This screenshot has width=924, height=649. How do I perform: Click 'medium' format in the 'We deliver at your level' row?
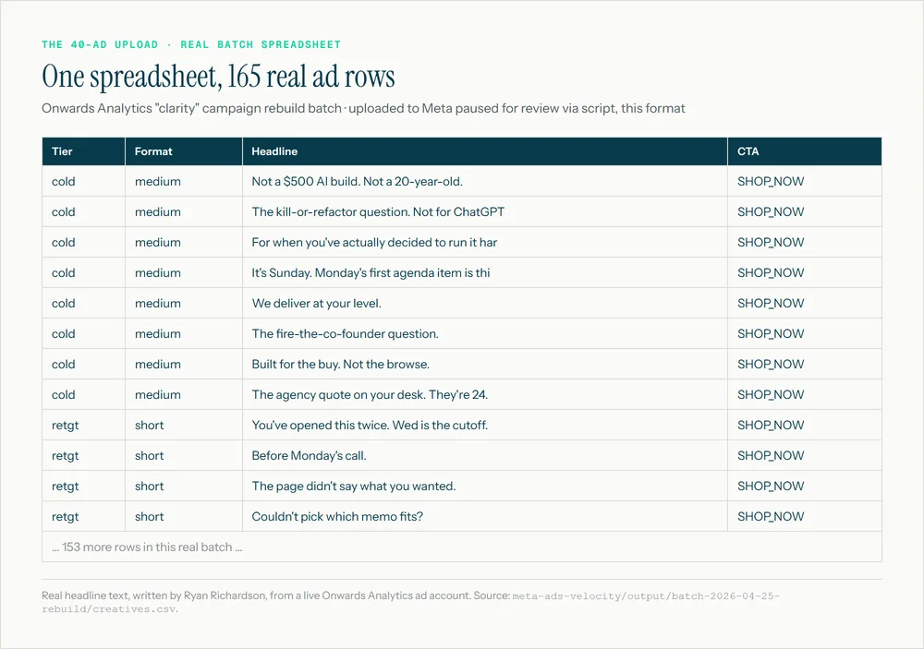pyautogui.click(x=158, y=304)
